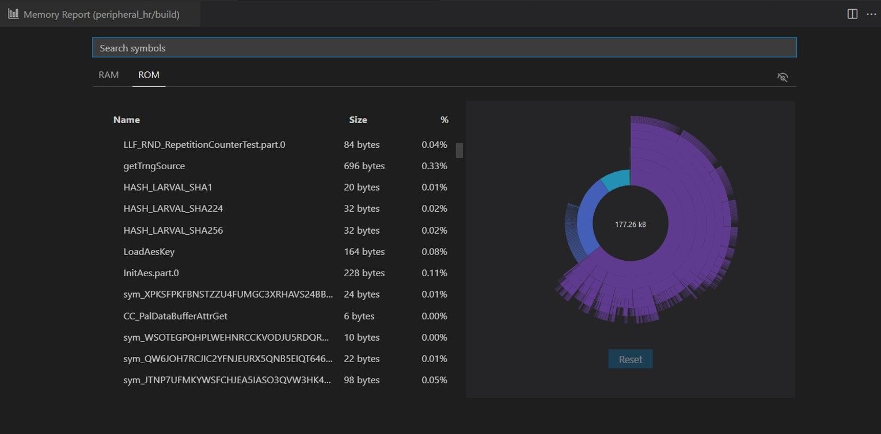
Task: Click the Reset button under the chart
Action: tap(630, 359)
